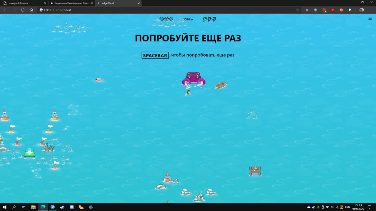Open the white elephant extension icon
This screenshot has width=376, height=211.
[350, 10]
